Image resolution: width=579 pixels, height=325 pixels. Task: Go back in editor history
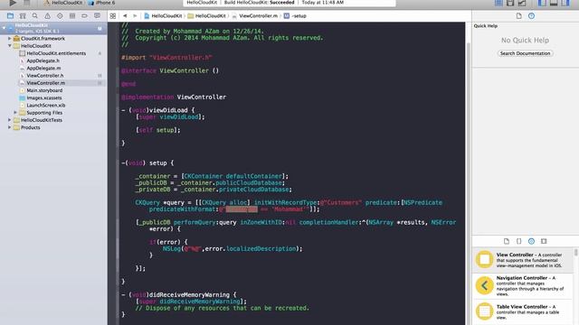click(125, 16)
